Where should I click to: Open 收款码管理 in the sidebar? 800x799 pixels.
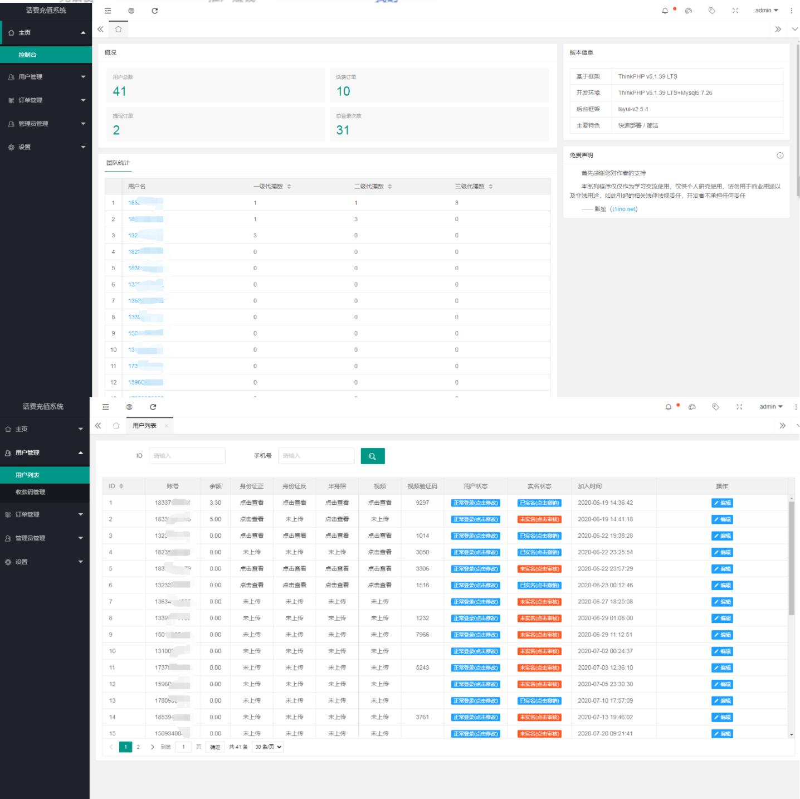[x=31, y=492]
